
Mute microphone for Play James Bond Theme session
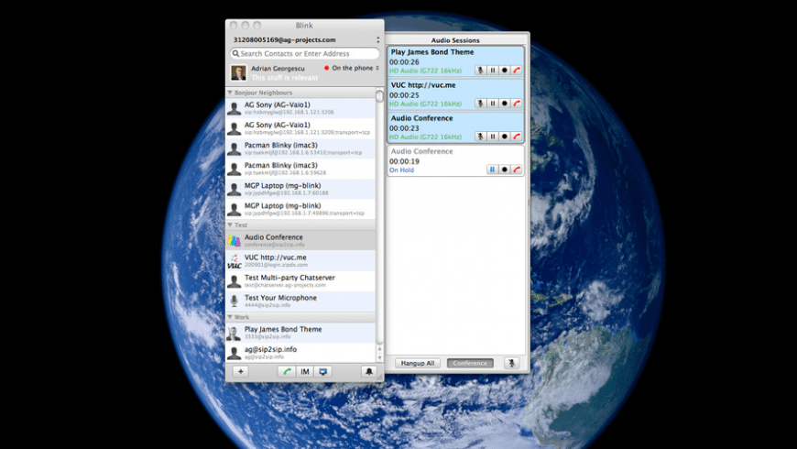click(x=480, y=71)
